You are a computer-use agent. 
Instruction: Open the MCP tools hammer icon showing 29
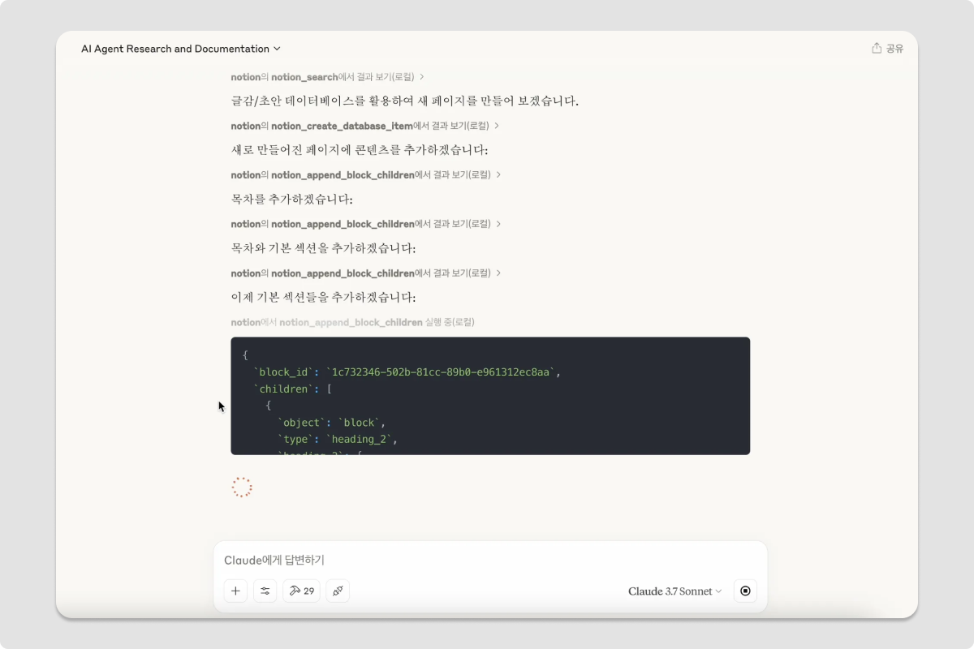[x=301, y=591]
